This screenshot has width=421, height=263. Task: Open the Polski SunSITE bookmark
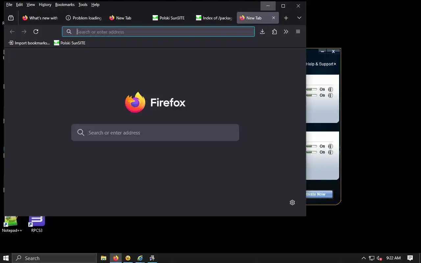tap(70, 43)
